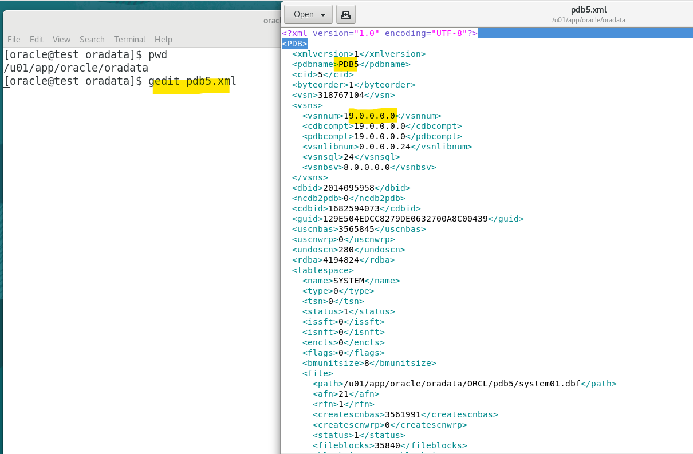The height and width of the screenshot is (454, 693).
Task: Click the encts line
Action: (344, 342)
